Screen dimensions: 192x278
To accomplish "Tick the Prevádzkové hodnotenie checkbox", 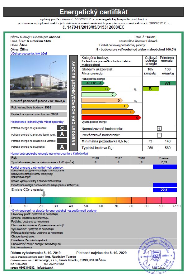I will pos(159,135).
